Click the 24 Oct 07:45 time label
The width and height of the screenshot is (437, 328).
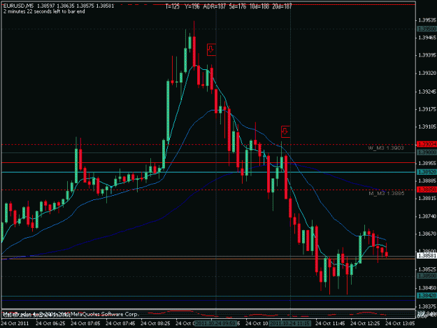point(120,324)
